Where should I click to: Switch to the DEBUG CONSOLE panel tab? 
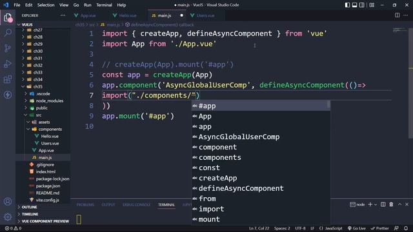pos(136,205)
